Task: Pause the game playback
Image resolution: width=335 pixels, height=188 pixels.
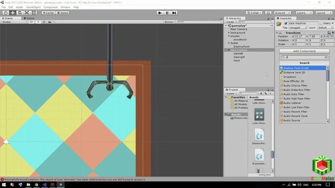Action: point(167,13)
